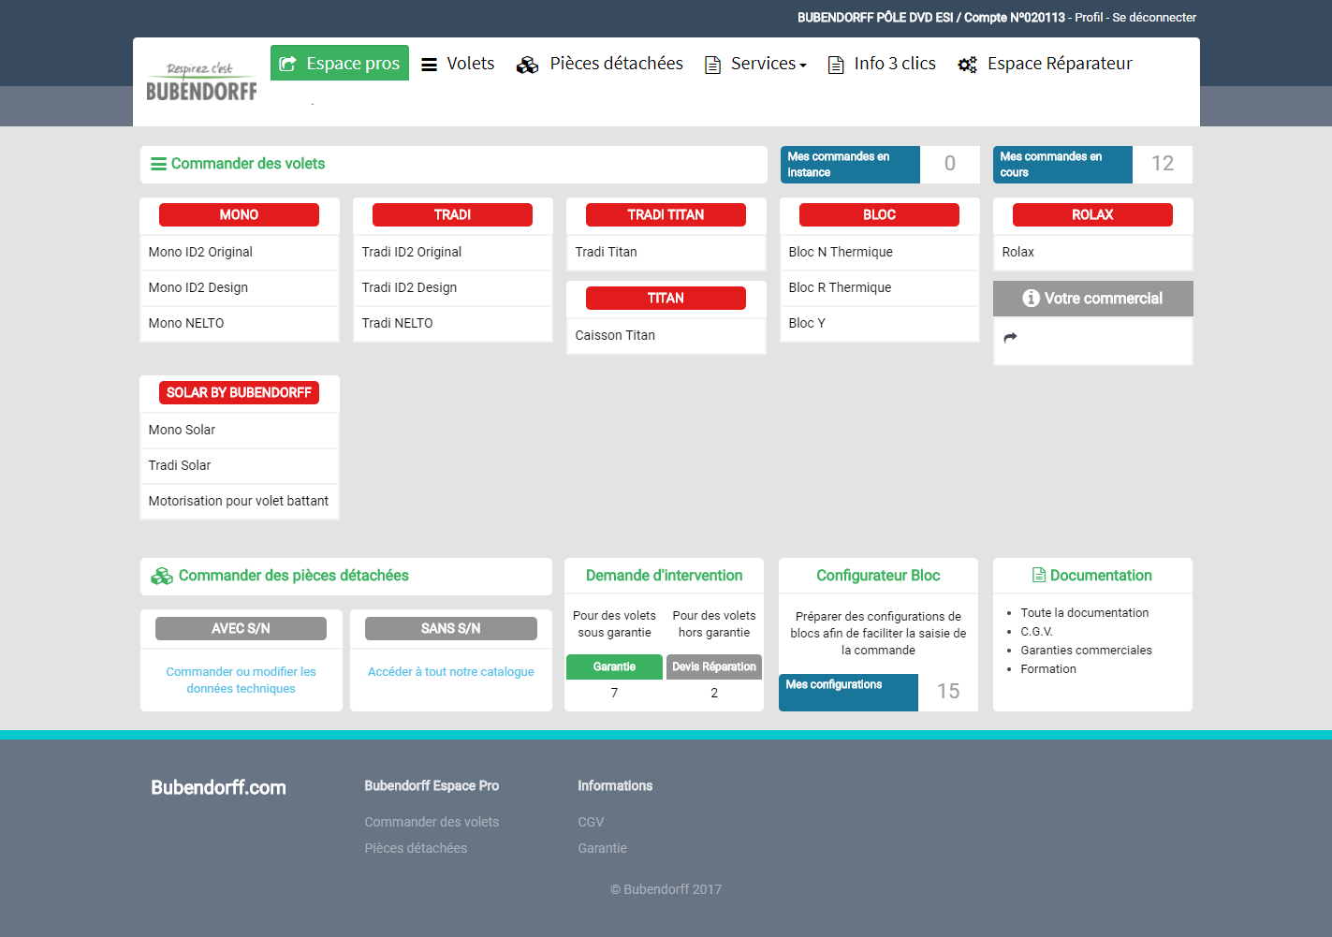The image size is (1332, 937).
Task: Select Motorisation pour volet battant
Action: (238, 501)
